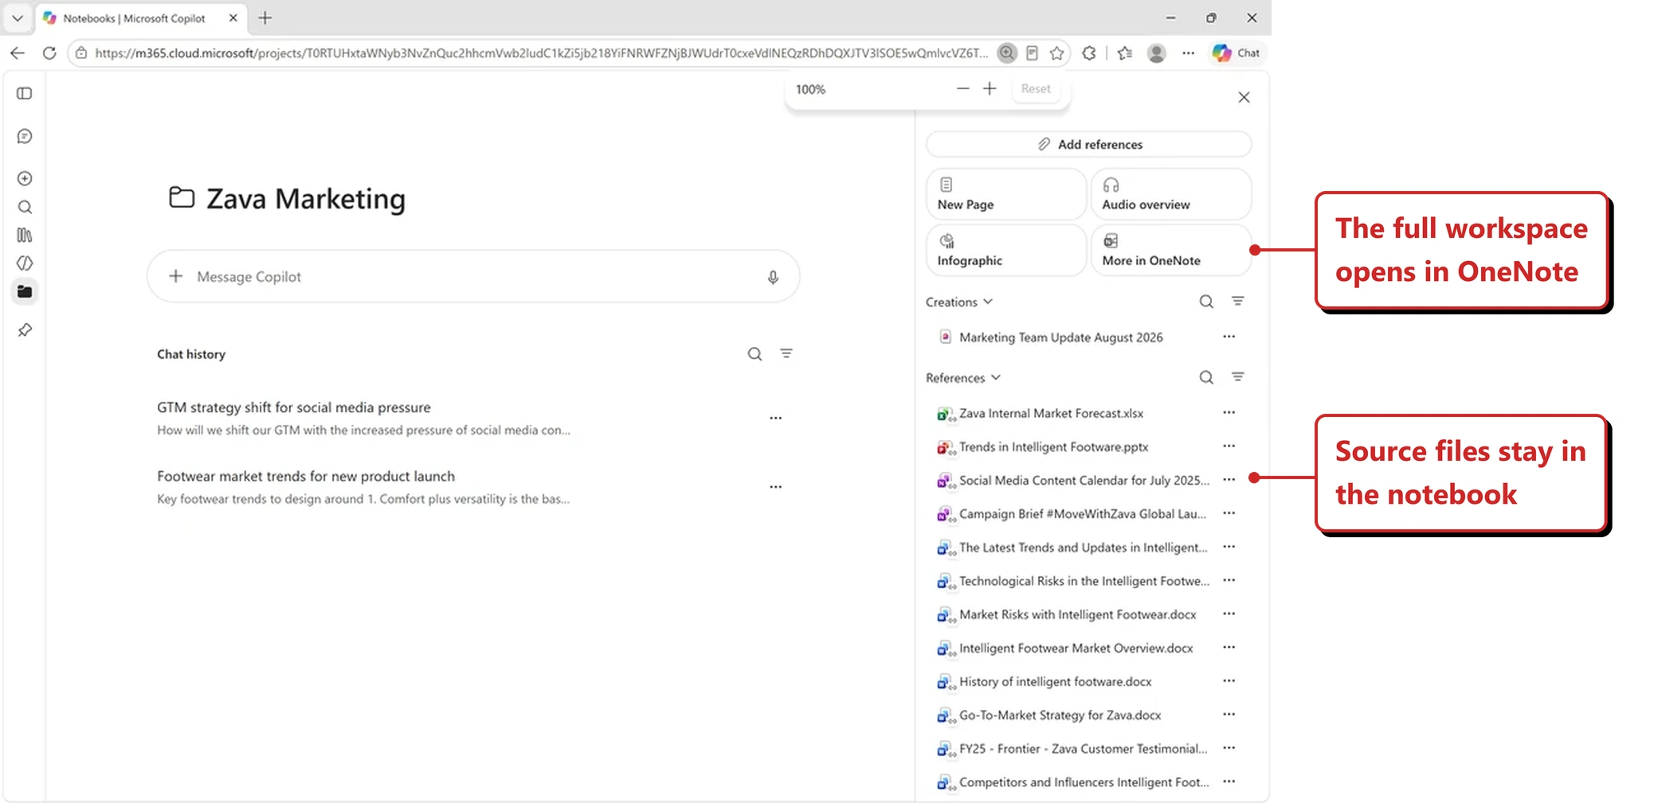The image size is (1654, 803).
Task: Open options for GTM strategy shift chat
Action: 776,418
